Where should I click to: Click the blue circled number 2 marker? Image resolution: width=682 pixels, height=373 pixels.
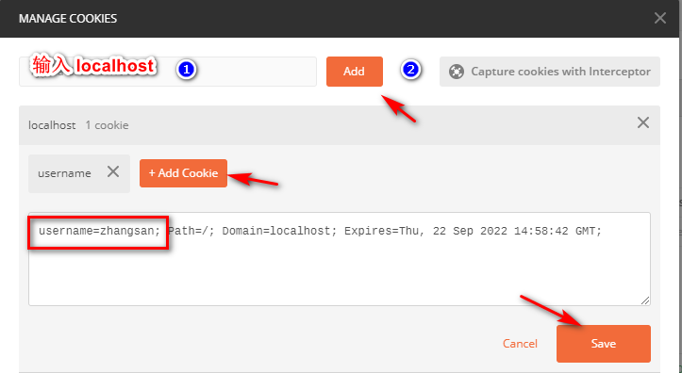click(x=410, y=70)
